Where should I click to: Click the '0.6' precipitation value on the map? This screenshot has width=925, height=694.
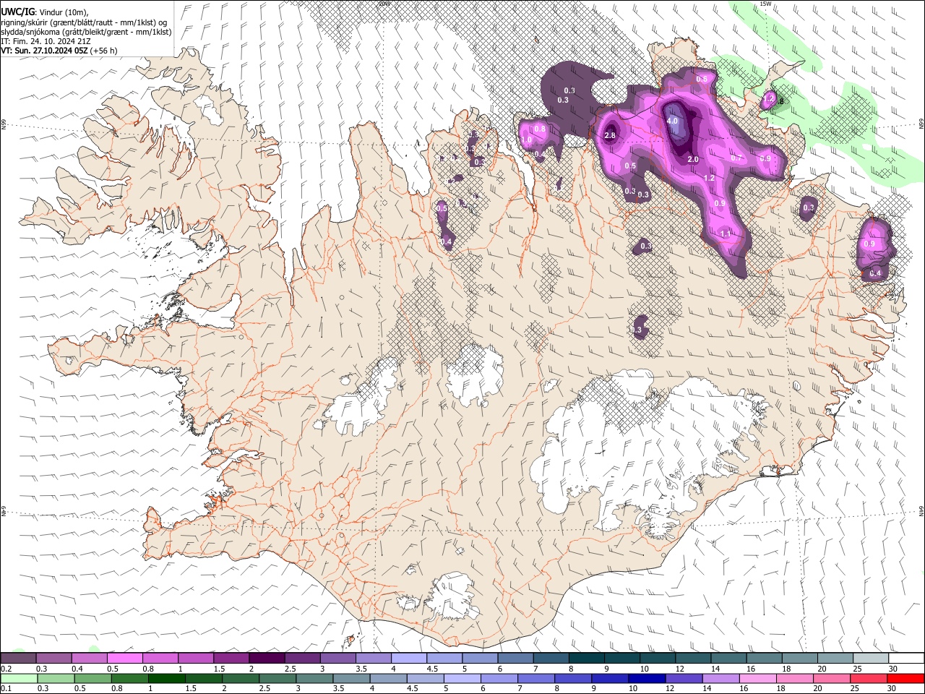(x=702, y=79)
